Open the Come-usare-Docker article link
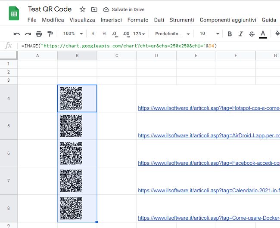 click(x=209, y=218)
